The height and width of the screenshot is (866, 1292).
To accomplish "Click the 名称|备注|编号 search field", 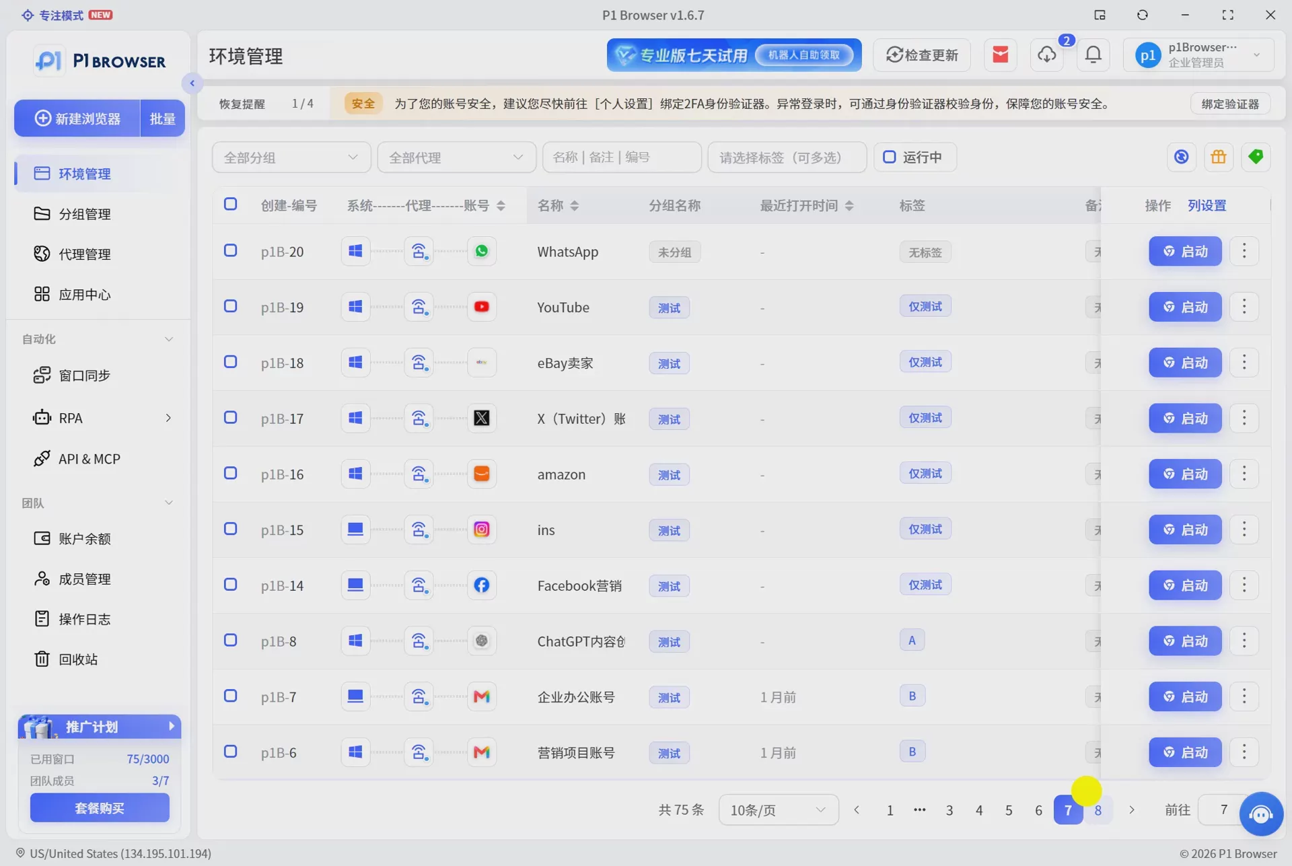I will [622, 157].
